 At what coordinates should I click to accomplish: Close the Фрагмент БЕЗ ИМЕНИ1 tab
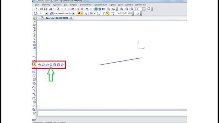pyautogui.click(x=71, y=18)
